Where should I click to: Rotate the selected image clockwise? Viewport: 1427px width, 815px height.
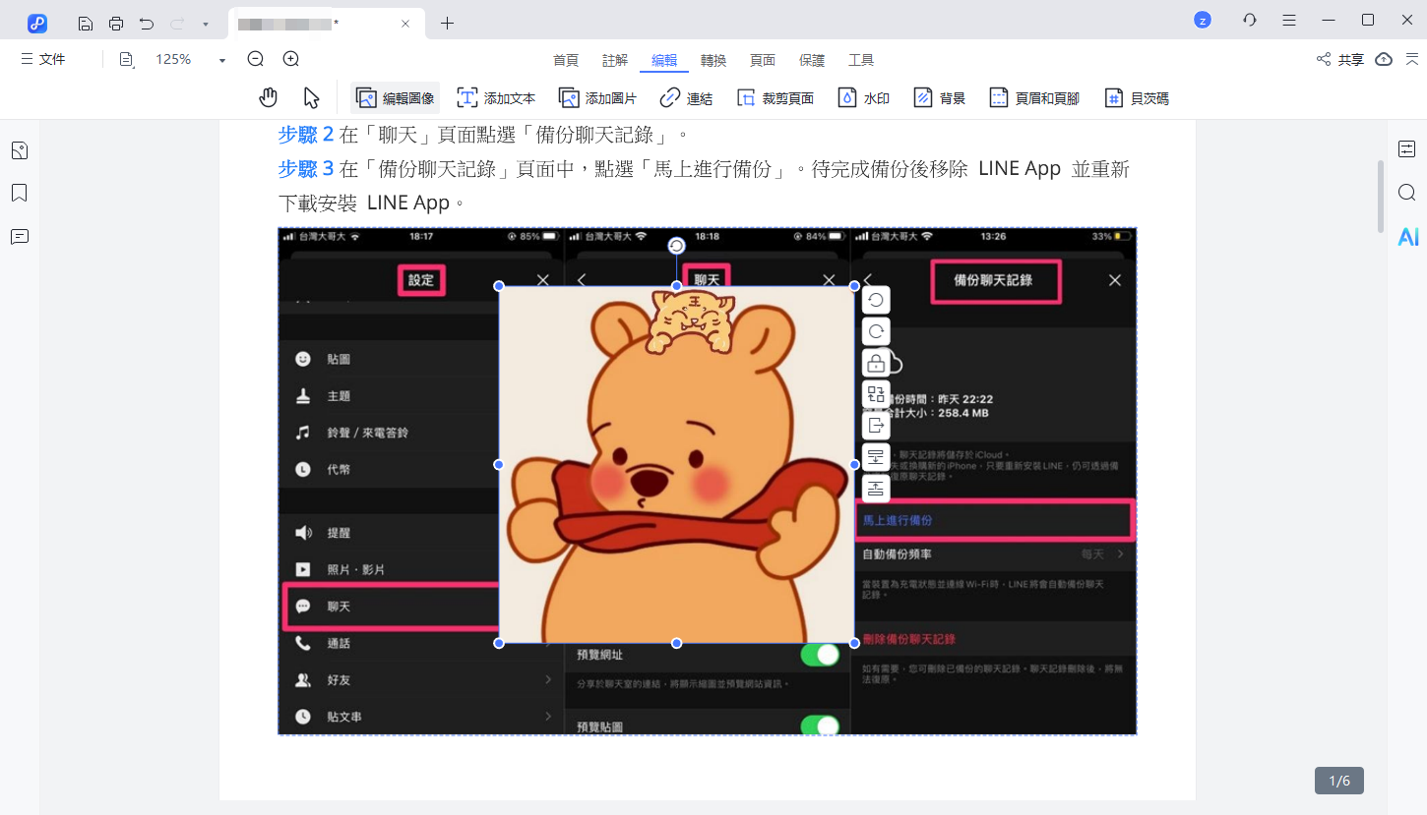(876, 331)
